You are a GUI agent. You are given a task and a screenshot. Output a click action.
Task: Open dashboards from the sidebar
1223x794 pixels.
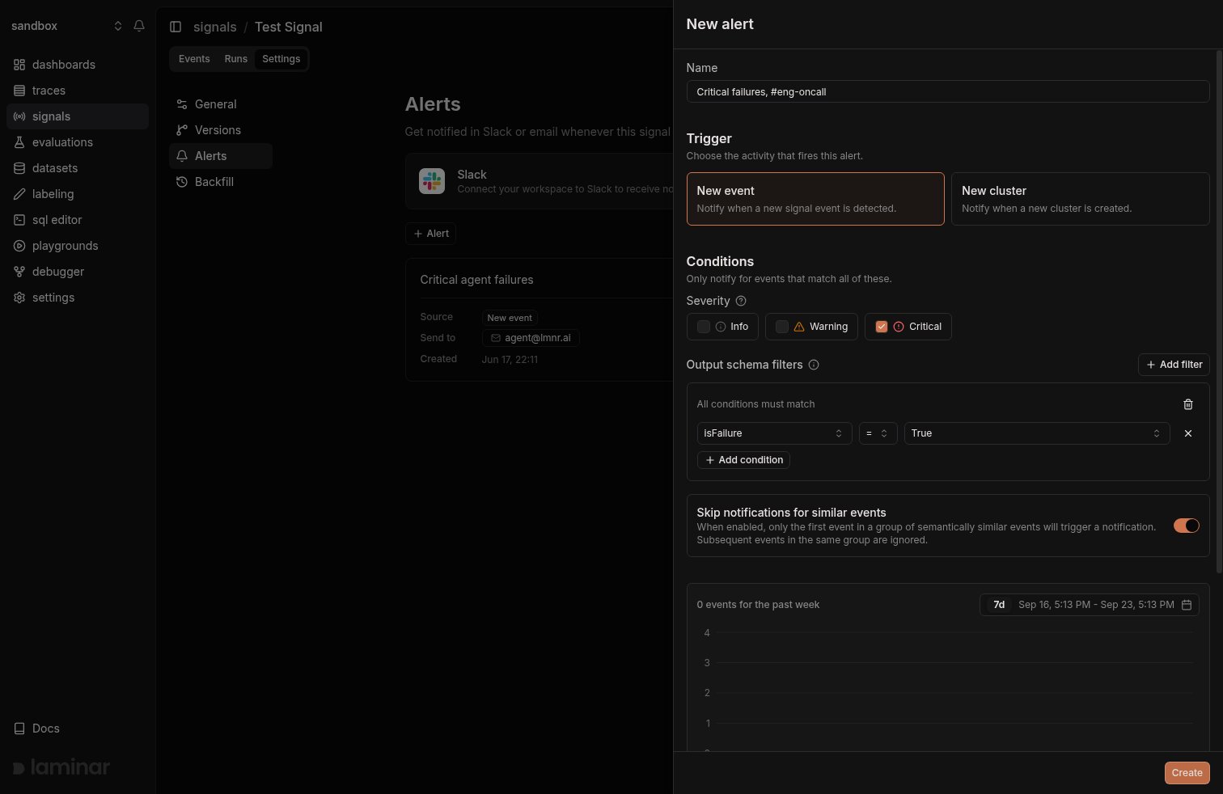tap(77, 65)
